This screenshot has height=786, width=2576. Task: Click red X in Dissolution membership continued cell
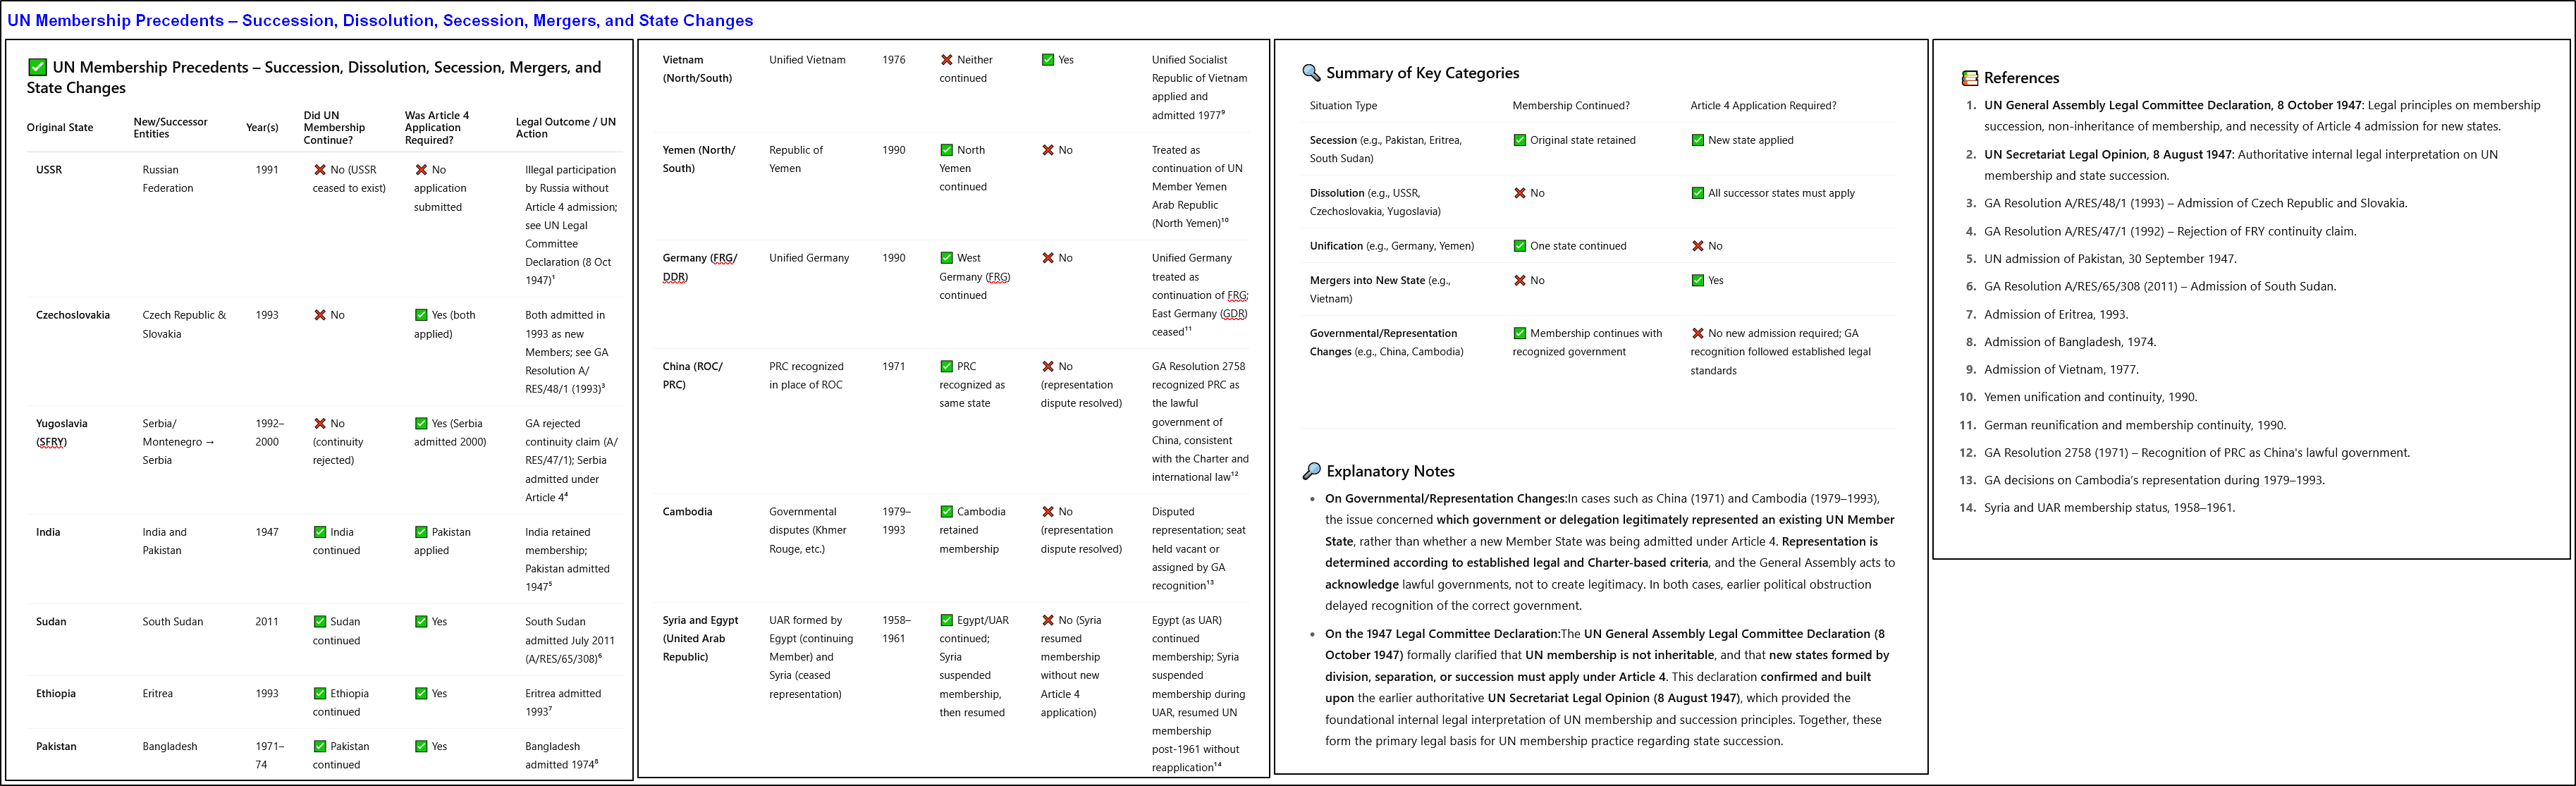click(x=1519, y=193)
